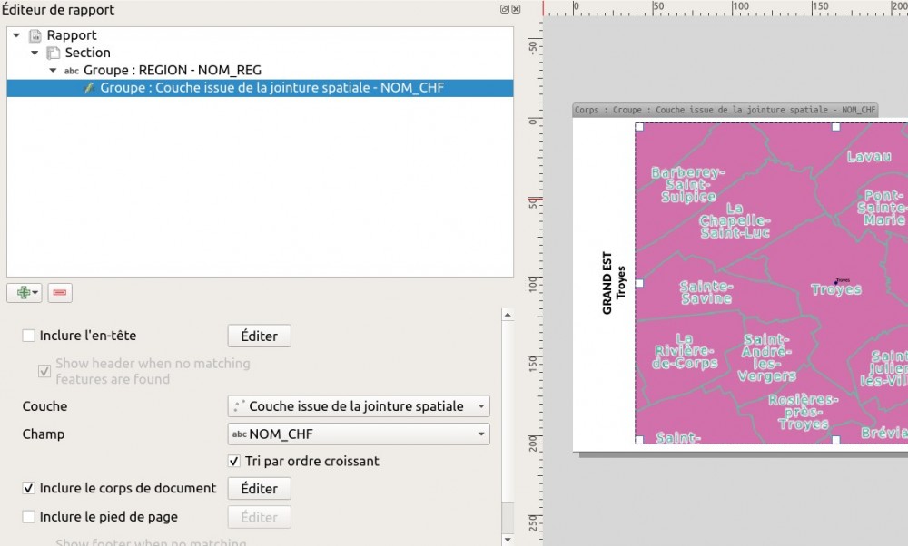Click Éditer button next to en-tête
Viewport: 908px width, 546px height.
pyautogui.click(x=259, y=336)
